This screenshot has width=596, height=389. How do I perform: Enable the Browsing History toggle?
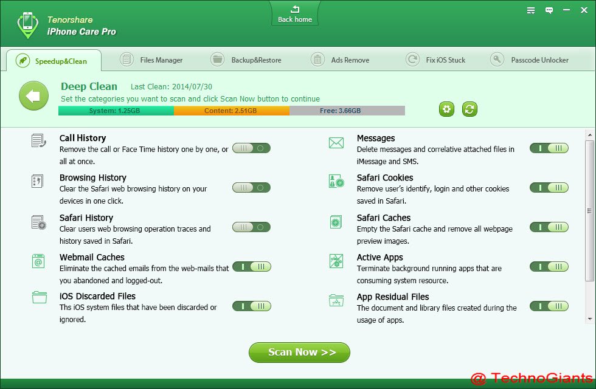[251, 188]
